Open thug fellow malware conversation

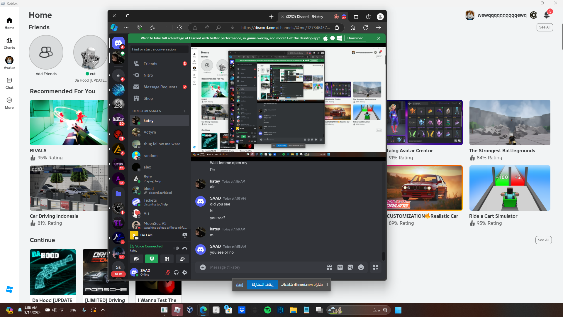tap(159, 144)
